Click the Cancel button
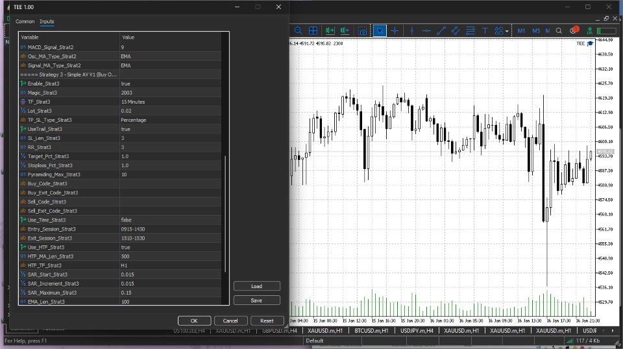Screen dimensions: 623x349 click(x=230, y=321)
